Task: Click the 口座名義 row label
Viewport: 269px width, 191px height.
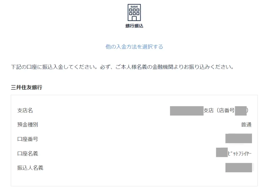Action: tap(28, 153)
